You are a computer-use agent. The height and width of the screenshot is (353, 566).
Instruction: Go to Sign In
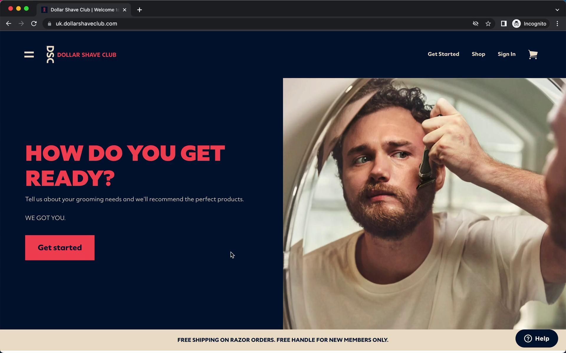click(x=506, y=54)
